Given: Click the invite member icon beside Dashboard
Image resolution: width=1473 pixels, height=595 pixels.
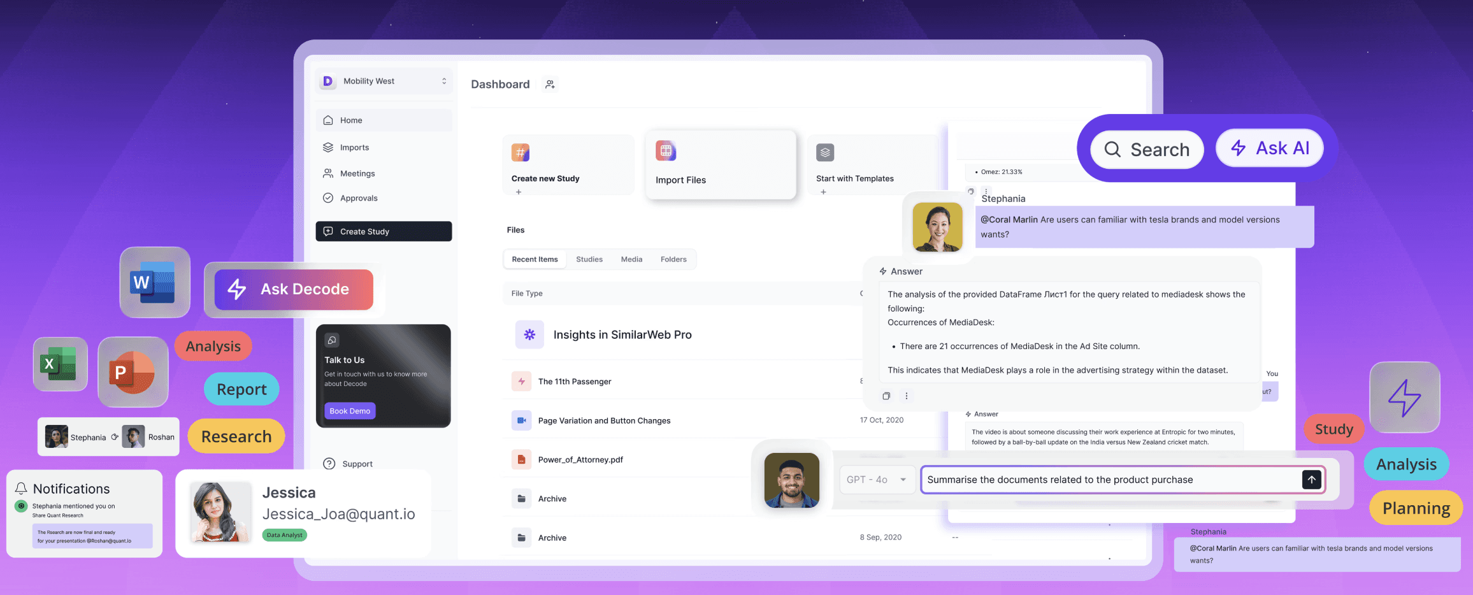Looking at the screenshot, I should coord(549,83).
